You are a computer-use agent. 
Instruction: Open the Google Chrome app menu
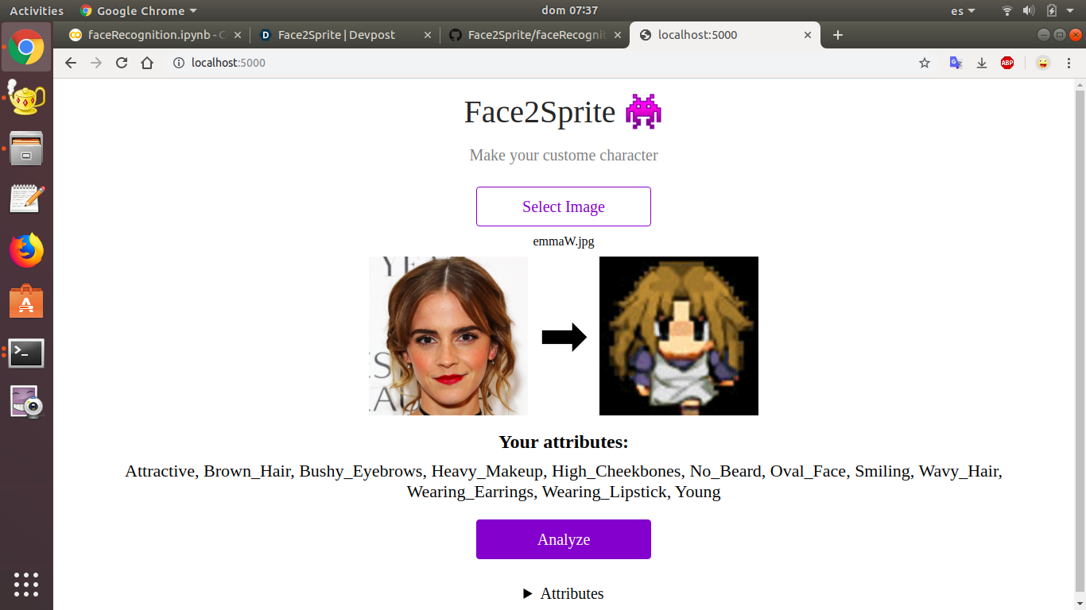click(138, 10)
